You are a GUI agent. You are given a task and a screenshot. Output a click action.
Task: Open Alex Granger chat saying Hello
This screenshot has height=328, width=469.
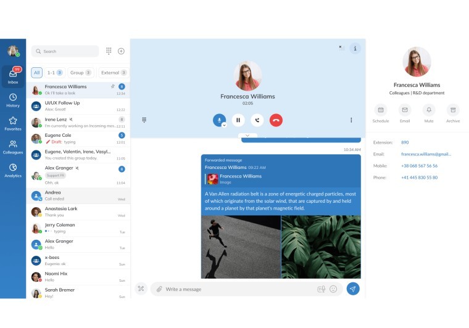(x=78, y=244)
